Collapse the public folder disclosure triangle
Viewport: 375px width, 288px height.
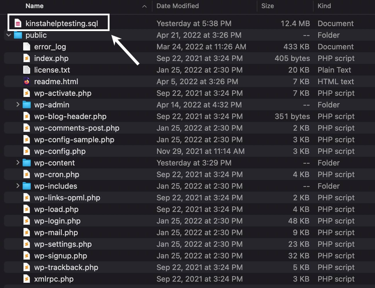tap(8, 35)
